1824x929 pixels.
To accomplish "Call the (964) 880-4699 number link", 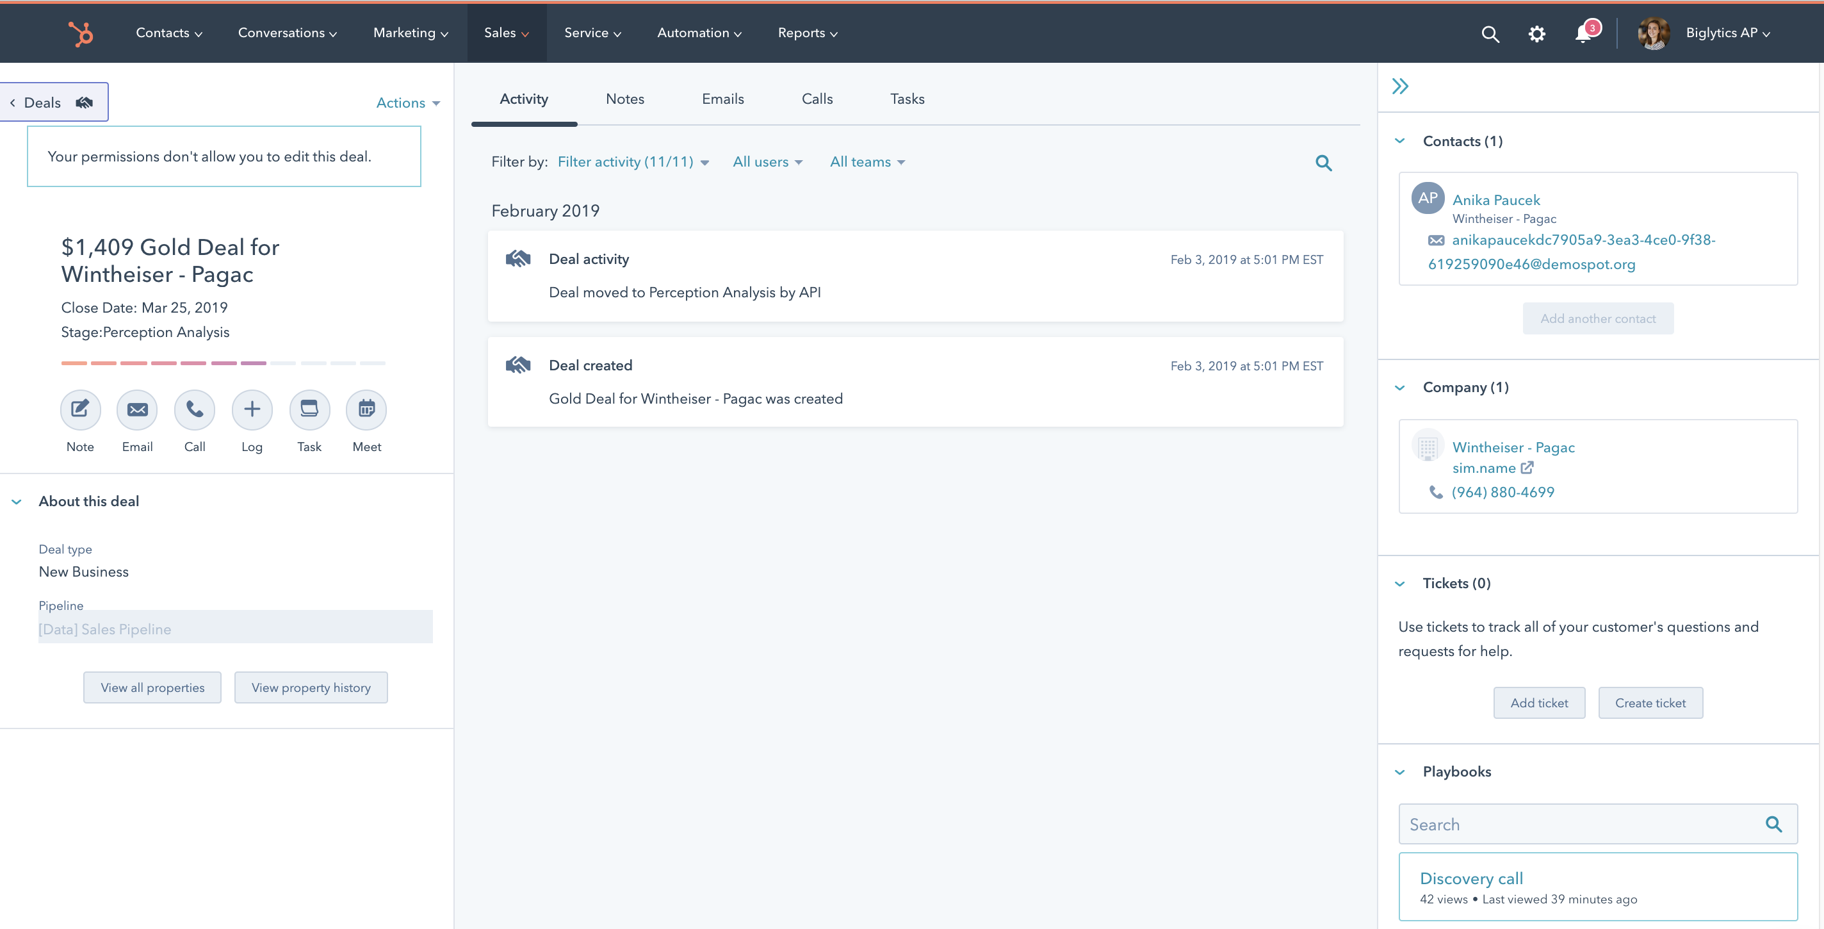I will pyautogui.click(x=1502, y=492).
